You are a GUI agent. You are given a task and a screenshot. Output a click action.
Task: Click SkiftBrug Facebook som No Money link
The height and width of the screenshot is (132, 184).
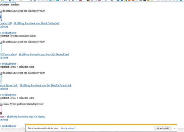coord(26,117)
